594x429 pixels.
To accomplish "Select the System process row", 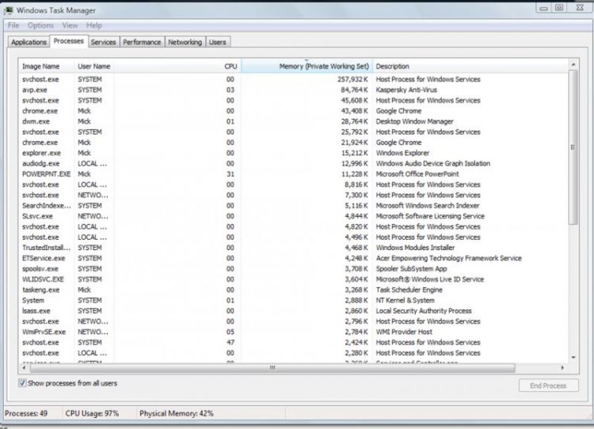I will click(293, 300).
